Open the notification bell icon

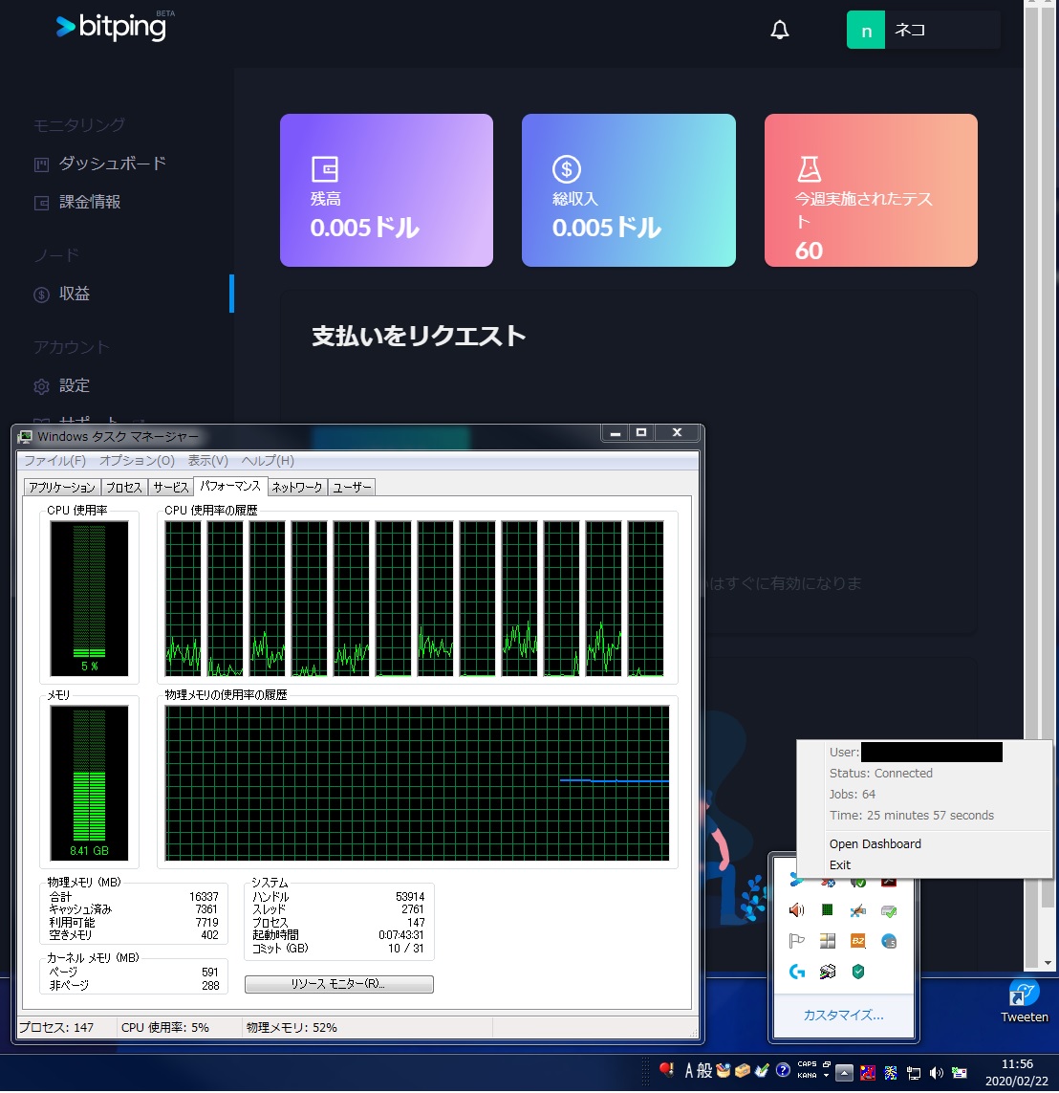779,30
